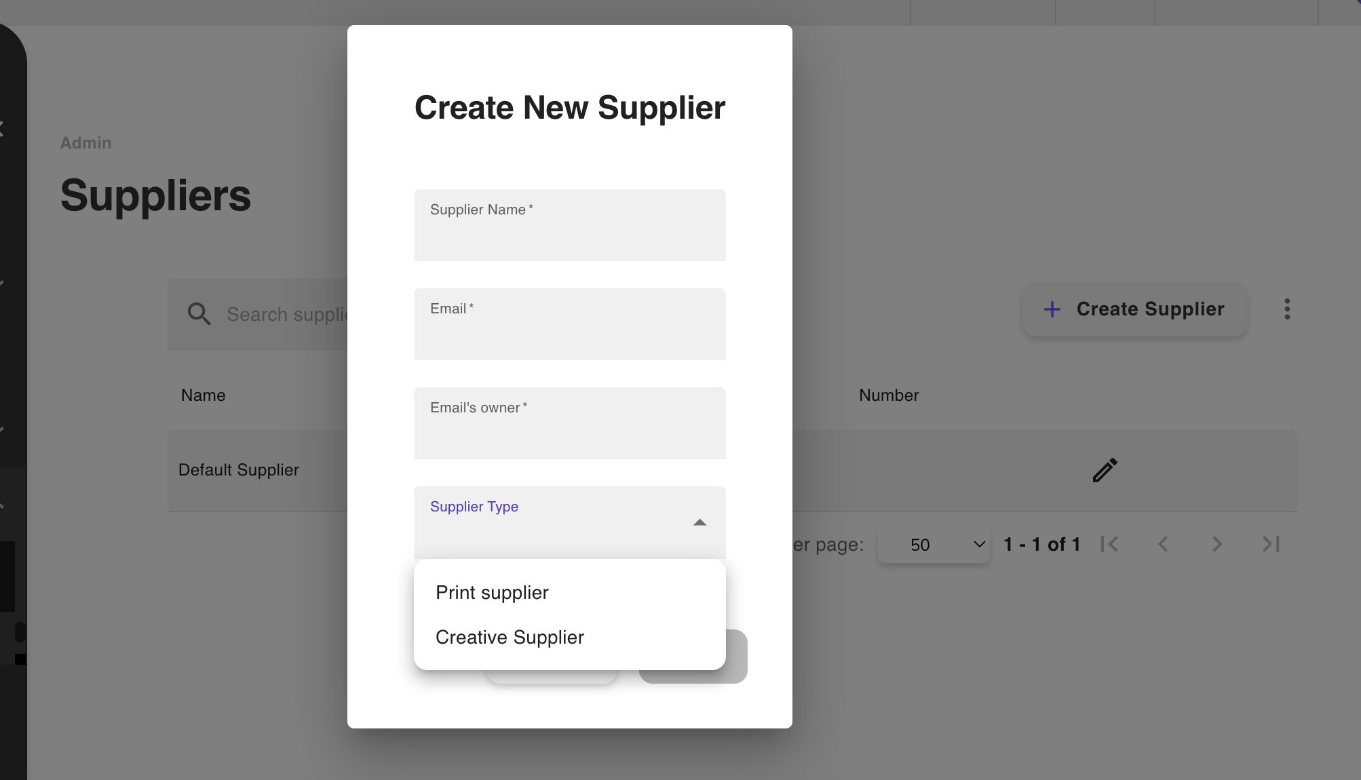Click the Number column header

(888, 395)
